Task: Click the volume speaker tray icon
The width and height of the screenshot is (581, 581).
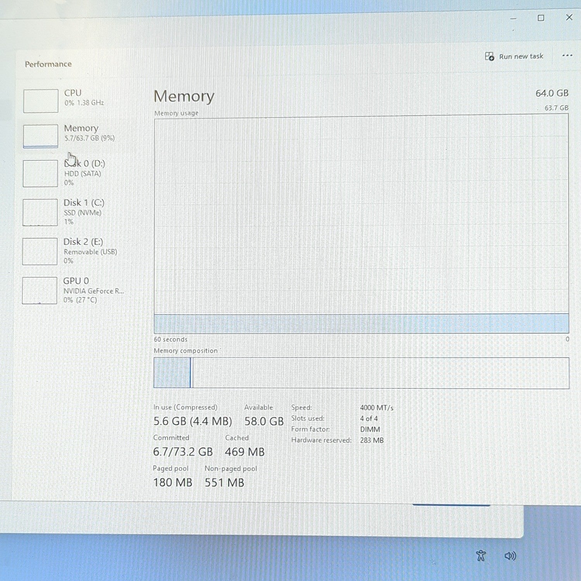Action: (x=510, y=556)
